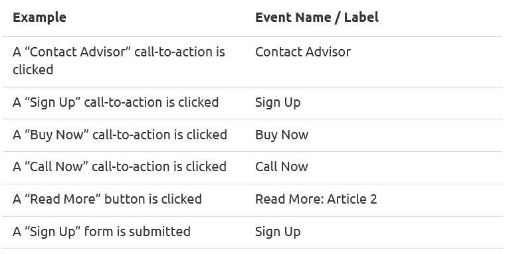509x254 pixels.
Task: Select the Sign Up call-to-action clicked example
Action: click(x=116, y=102)
